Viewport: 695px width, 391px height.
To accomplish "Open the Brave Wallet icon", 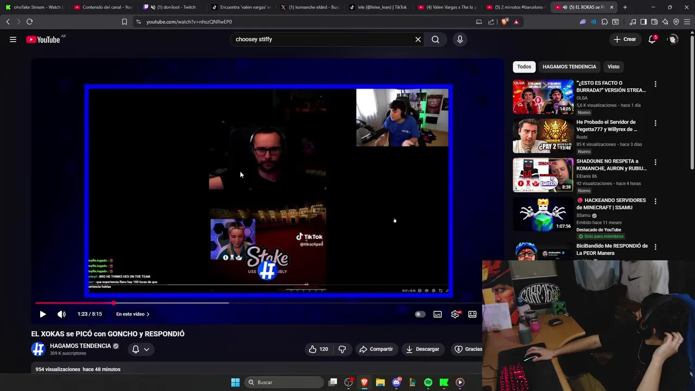I will pos(654,22).
